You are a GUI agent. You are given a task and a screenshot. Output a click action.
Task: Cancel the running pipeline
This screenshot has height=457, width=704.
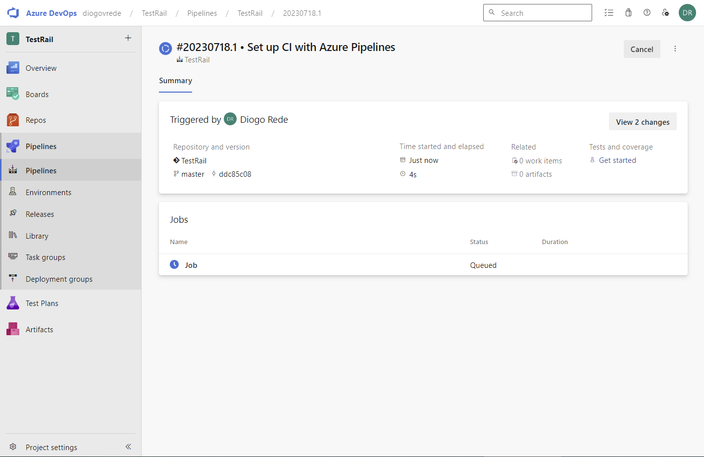point(642,49)
